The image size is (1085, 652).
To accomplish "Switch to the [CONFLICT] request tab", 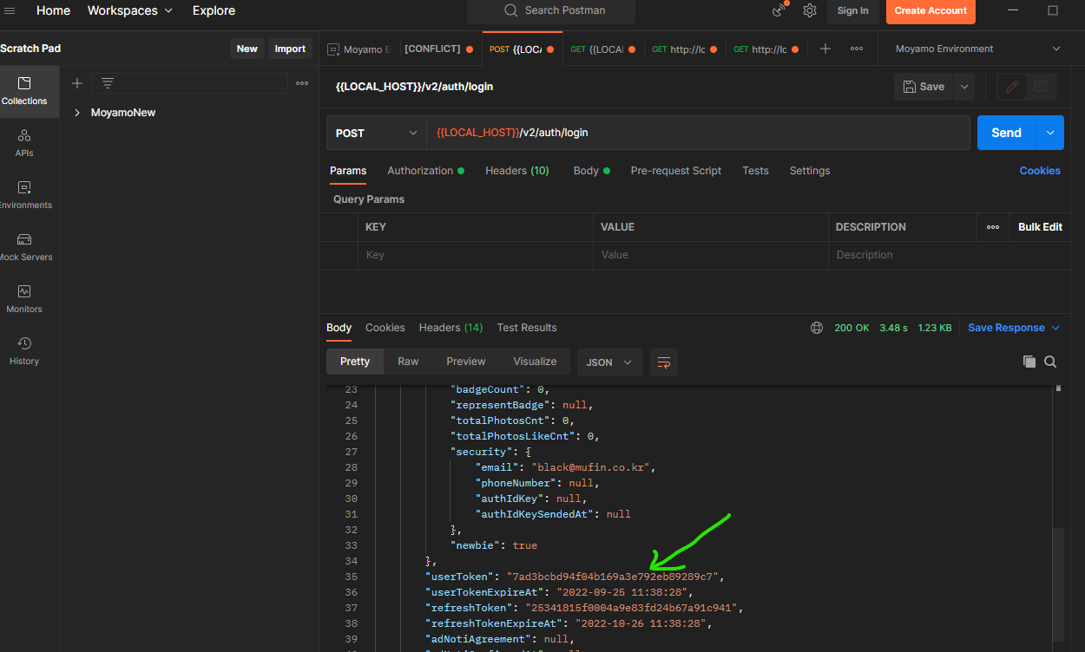I will click(439, 49).
